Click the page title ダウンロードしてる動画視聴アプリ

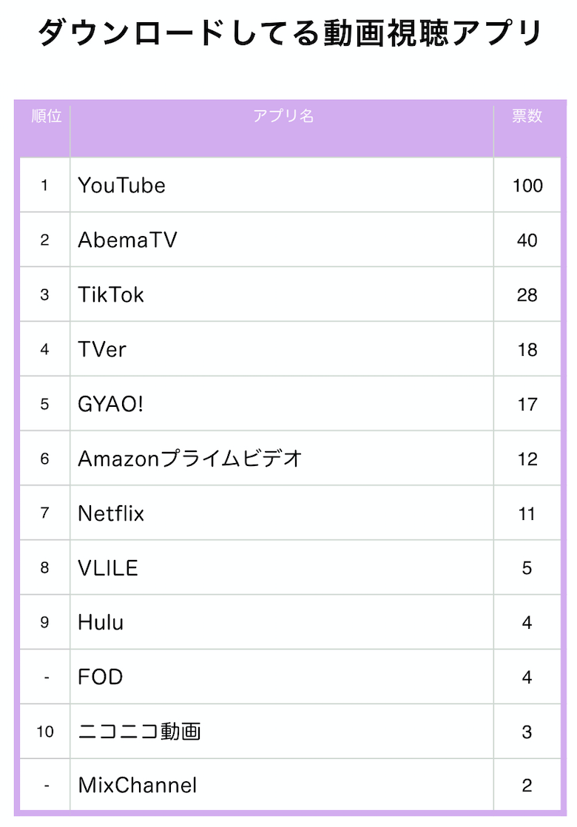[x=289, y=33]
